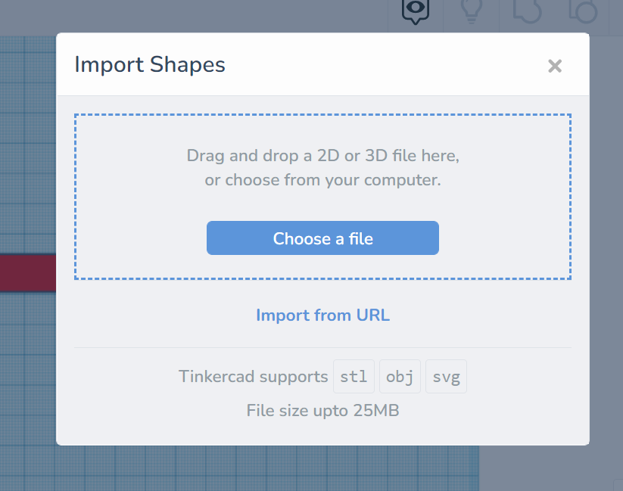Viewport: 623px width, 491px height.
Task: Click the svg format tag
Action: [446, 377]
